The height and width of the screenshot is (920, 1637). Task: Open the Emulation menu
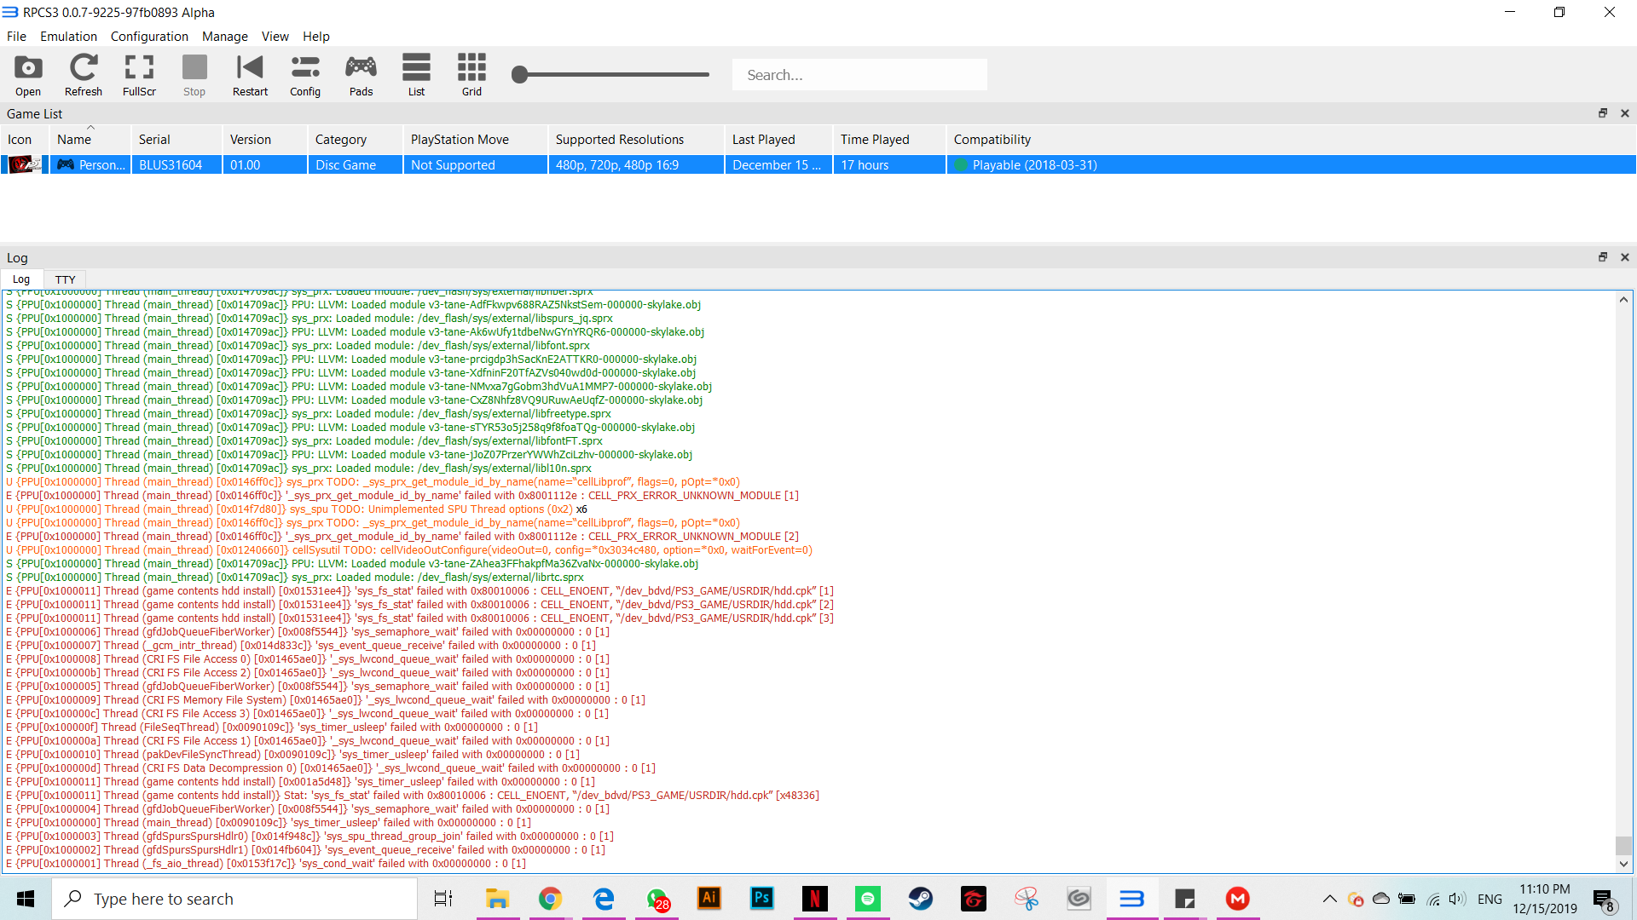68,37
